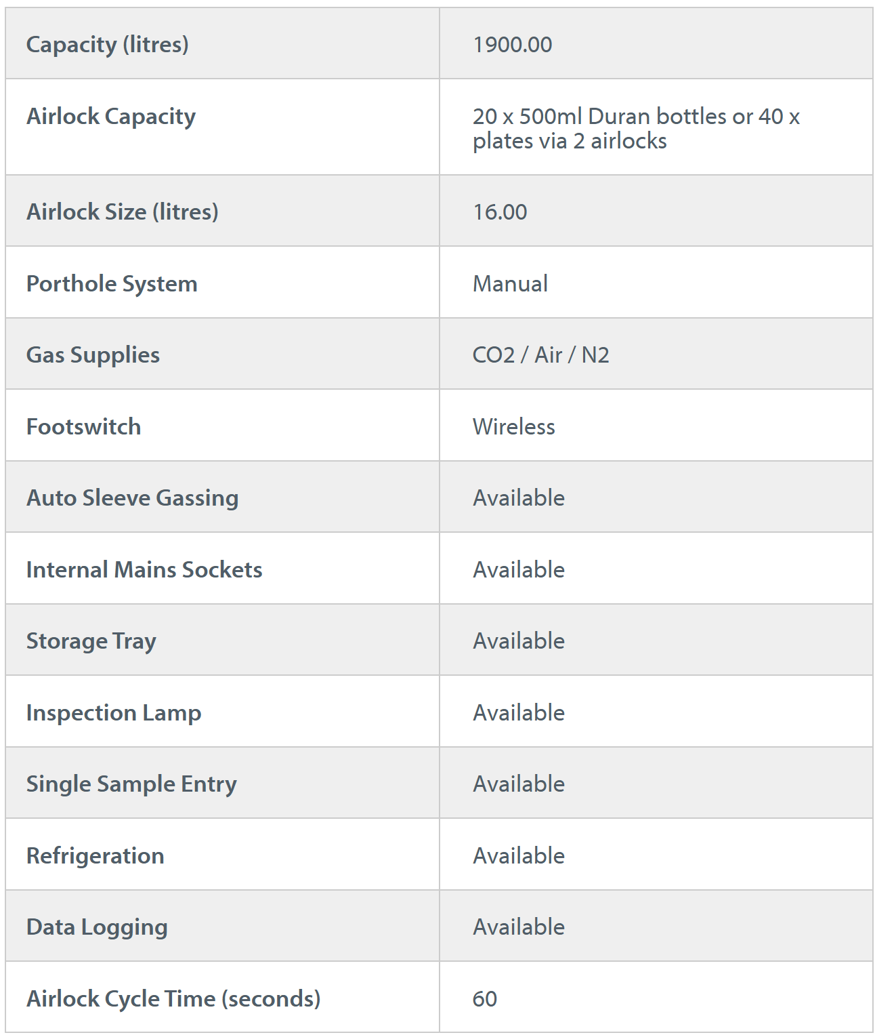Screen dimensions: 875x1035
Task: Click the Duran bottles airlock capacity text
Action: click(x=635, y=128)
